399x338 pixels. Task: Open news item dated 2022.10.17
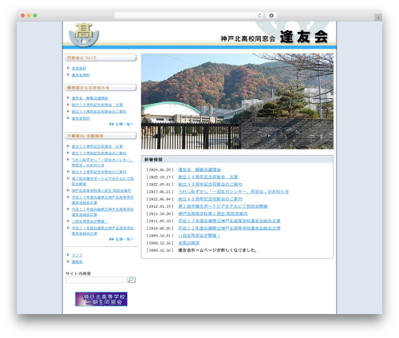point(208,177)
